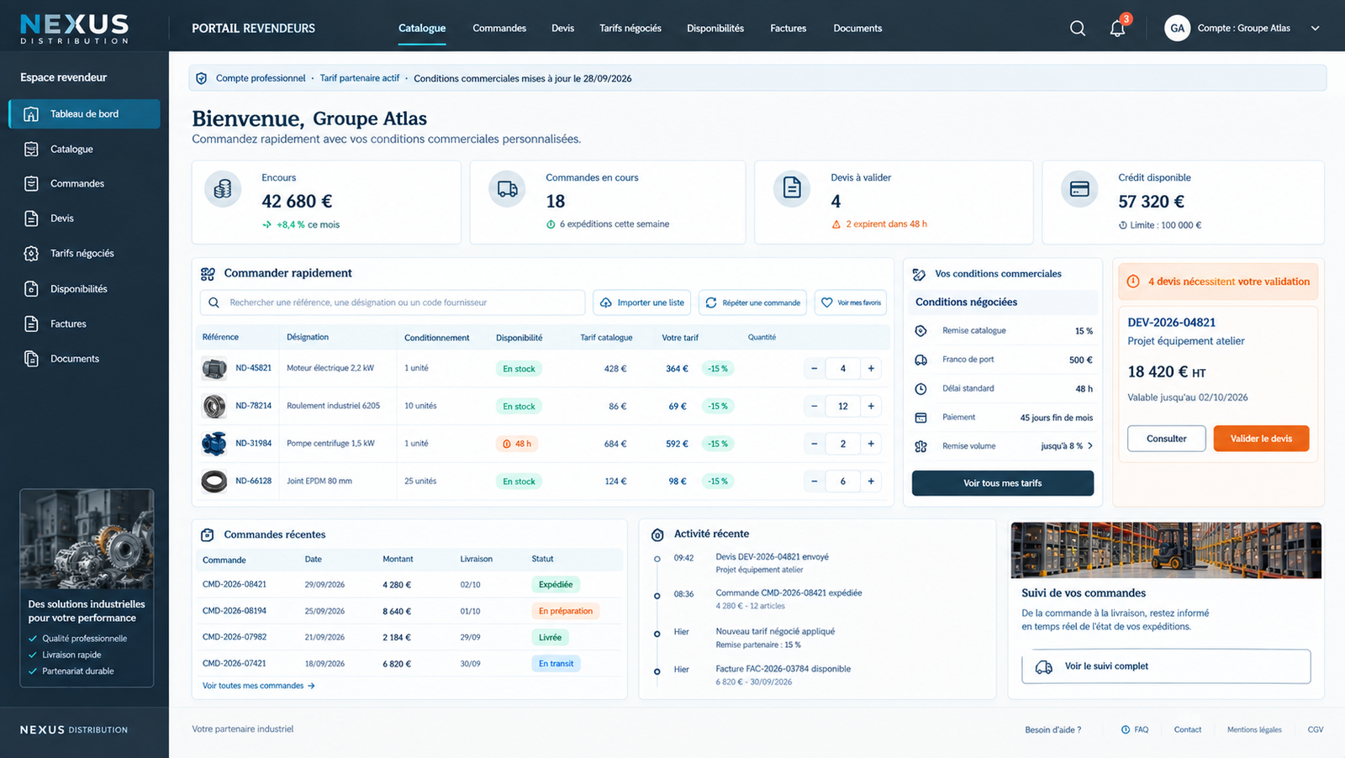Focus the reference search field
Screen dimensions: 1345x758
393,303
